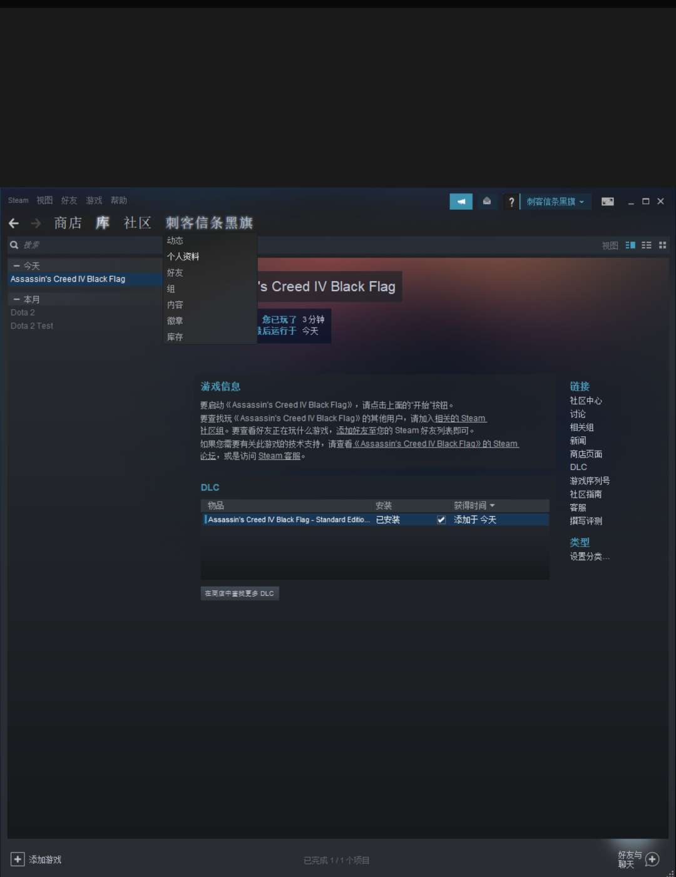Open the 相关组 link
The image size is (676, 877).
coord(581,428)
